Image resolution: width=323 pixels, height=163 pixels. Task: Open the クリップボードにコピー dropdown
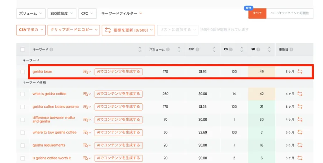coord(74,30)
